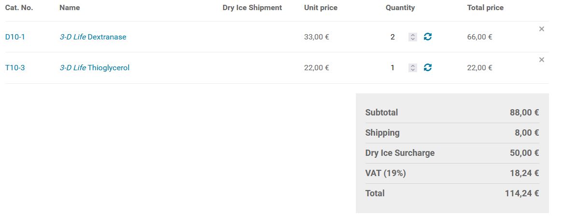Click the Dry Ice Shipment column header
Image resolution: width=562 pixels, height=216 pixels.
pyautogui.click(x=252, y=8)
